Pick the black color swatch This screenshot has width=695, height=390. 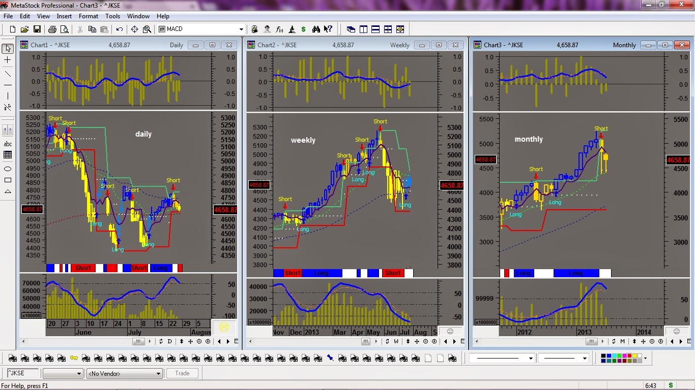[603, 355]
